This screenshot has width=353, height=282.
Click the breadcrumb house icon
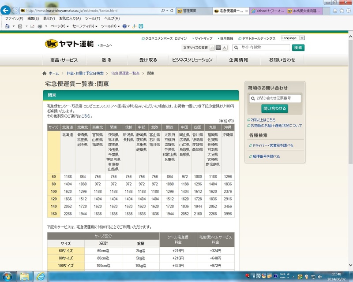tap(45, 73)
